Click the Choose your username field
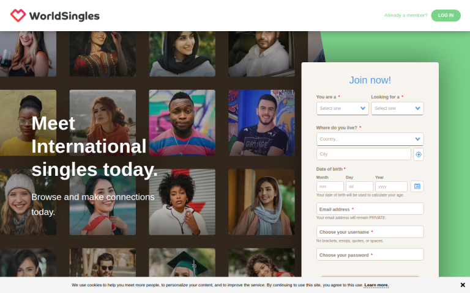The width and height of the screenshot is (470, 293). [370, 232]
